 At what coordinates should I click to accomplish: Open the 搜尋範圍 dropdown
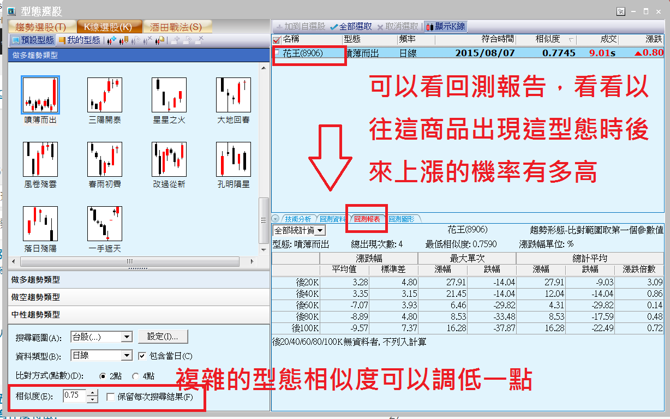(x=127, y=337)
